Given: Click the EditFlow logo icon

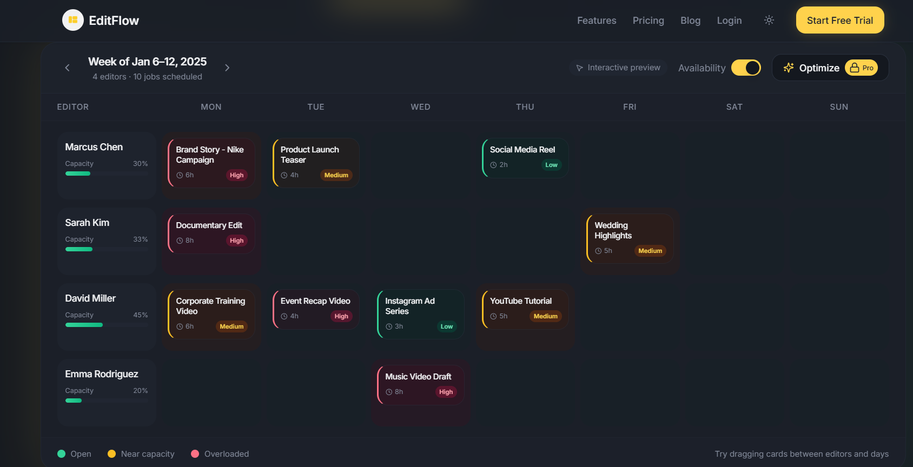Looking at the screenshot, I should click(x=73, y=21).
